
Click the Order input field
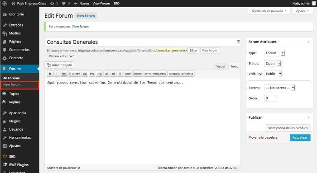click(270, 98)
